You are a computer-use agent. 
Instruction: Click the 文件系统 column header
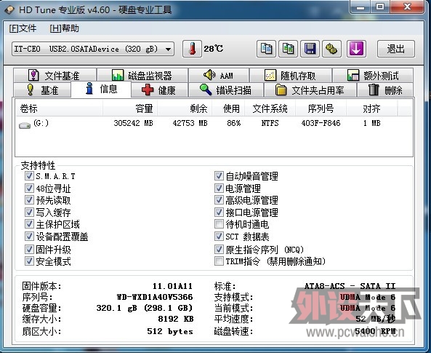tap(270, 108)
